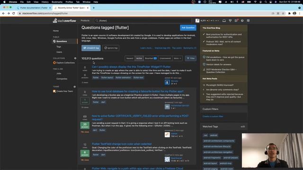This screenshot has height=170, width=303.
Task: Open the user profile avatar in header
Action: click(197, 21)
